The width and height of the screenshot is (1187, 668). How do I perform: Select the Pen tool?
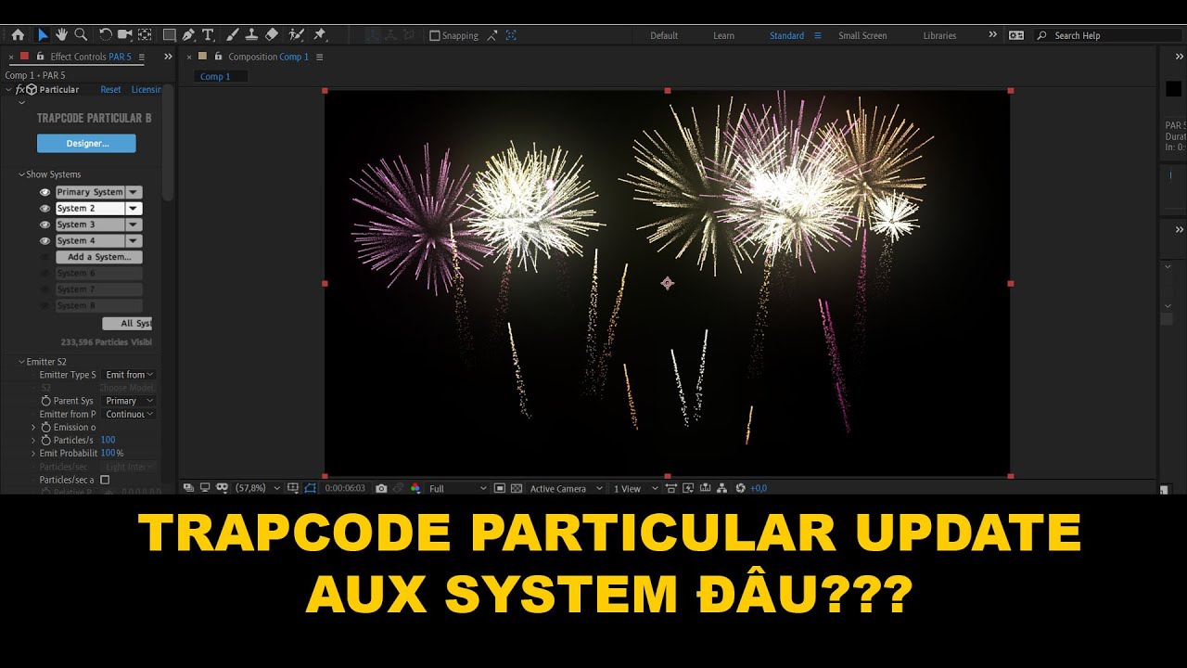pyautogui.click(x=189, y=35)
